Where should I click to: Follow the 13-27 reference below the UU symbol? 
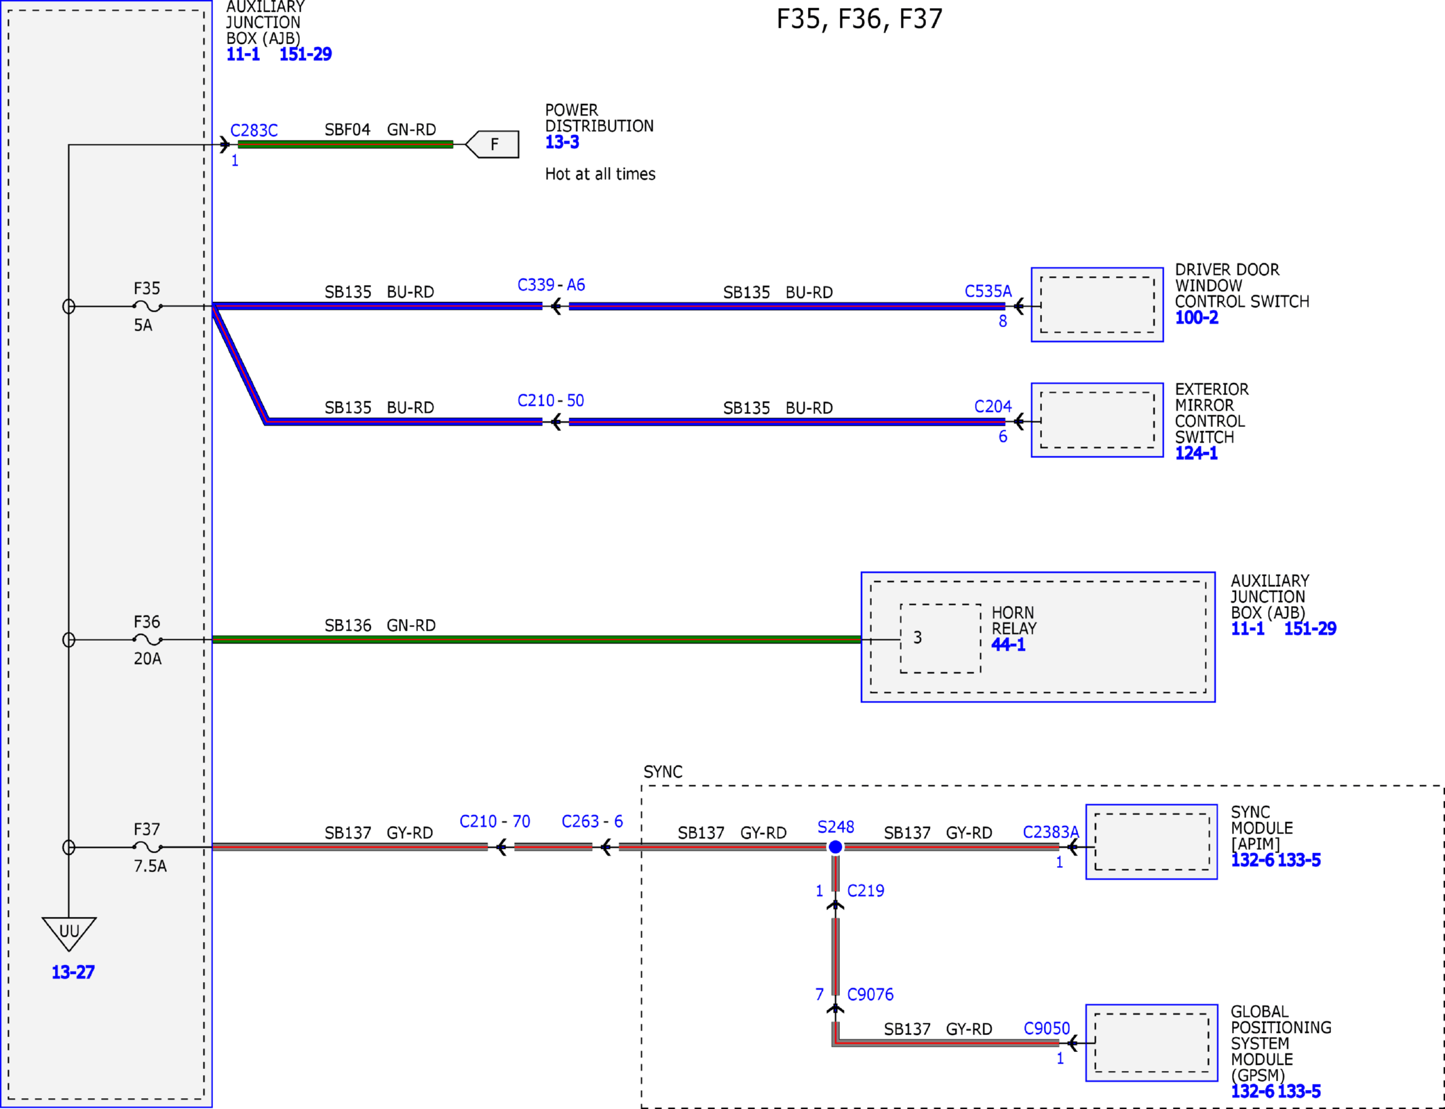click(x=73, y=972)
